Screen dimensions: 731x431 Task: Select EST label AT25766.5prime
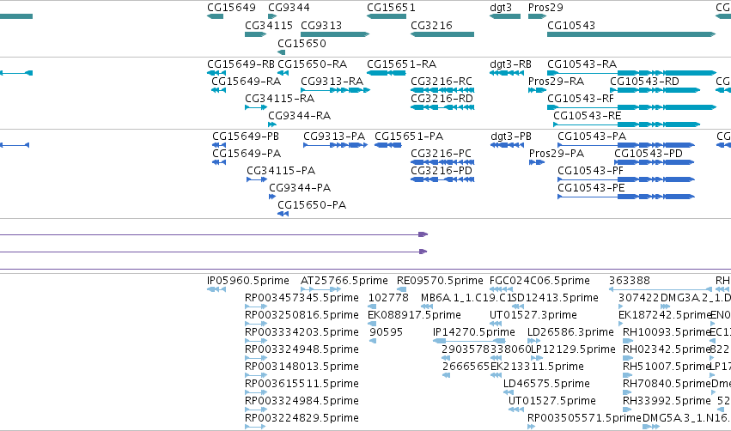[x=344, y=281]
